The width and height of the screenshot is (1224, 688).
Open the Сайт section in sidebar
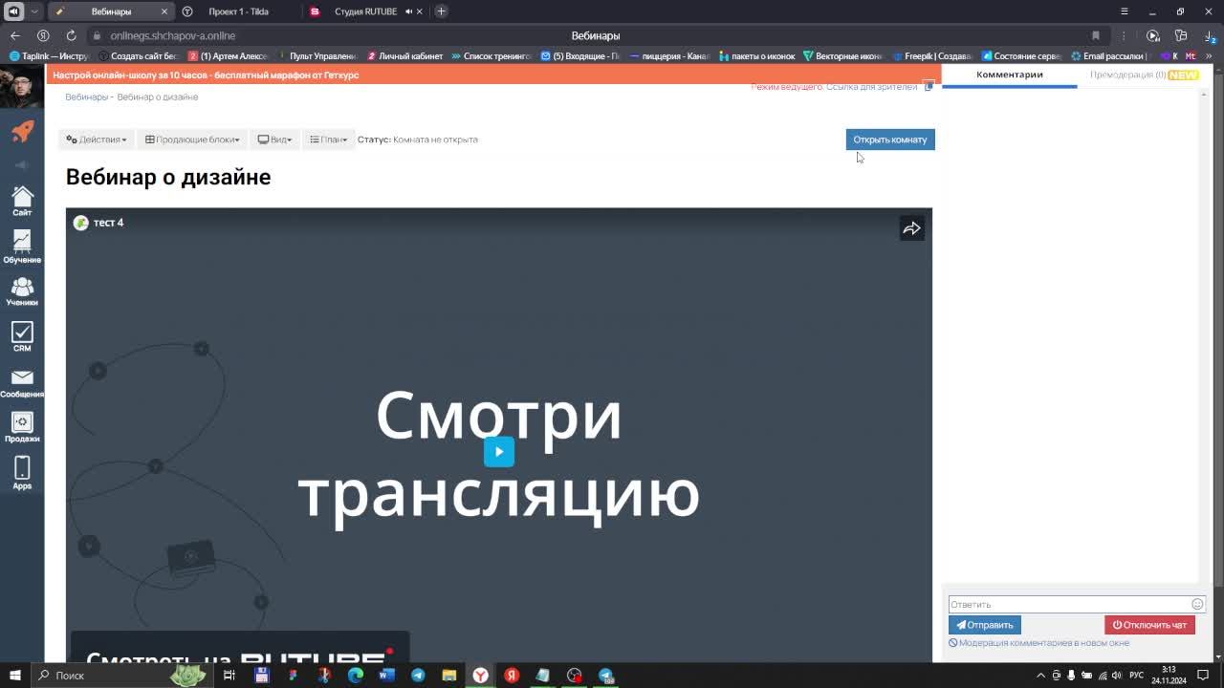(x=22, y=200)
